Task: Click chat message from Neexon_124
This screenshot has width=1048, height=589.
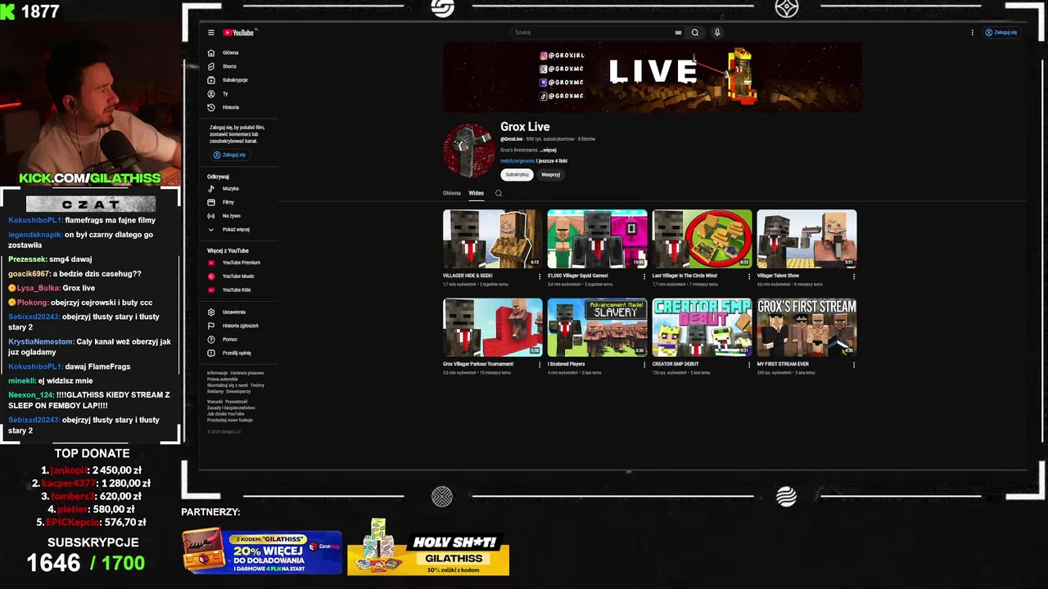Action: (x=90, y=400)
